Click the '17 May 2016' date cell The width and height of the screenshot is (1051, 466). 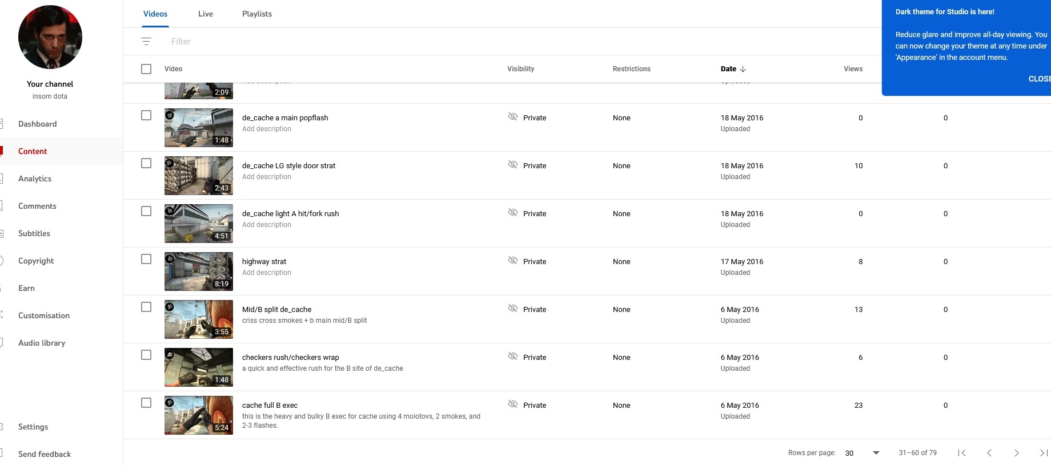point(741,261)
